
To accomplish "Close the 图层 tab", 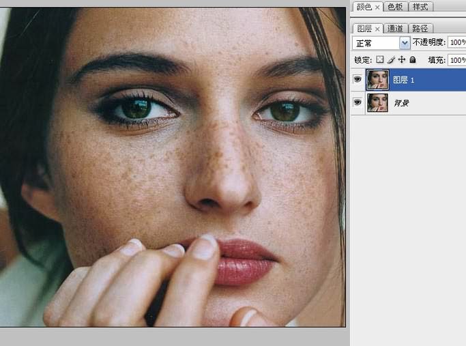I will pos(377,29).
